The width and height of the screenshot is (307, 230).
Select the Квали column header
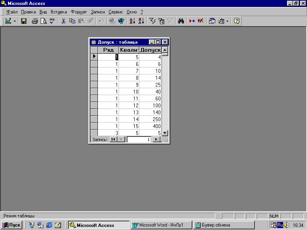[129, 50]
